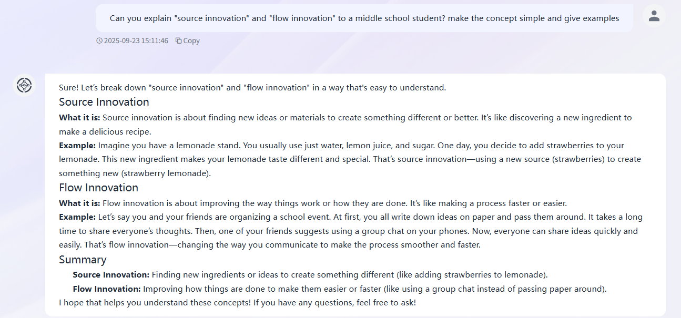Image resolution: width=681 pixels, height=318 pixels.
Task: Click the closing "I hope that helps" sentence
Action: [237, 303]
